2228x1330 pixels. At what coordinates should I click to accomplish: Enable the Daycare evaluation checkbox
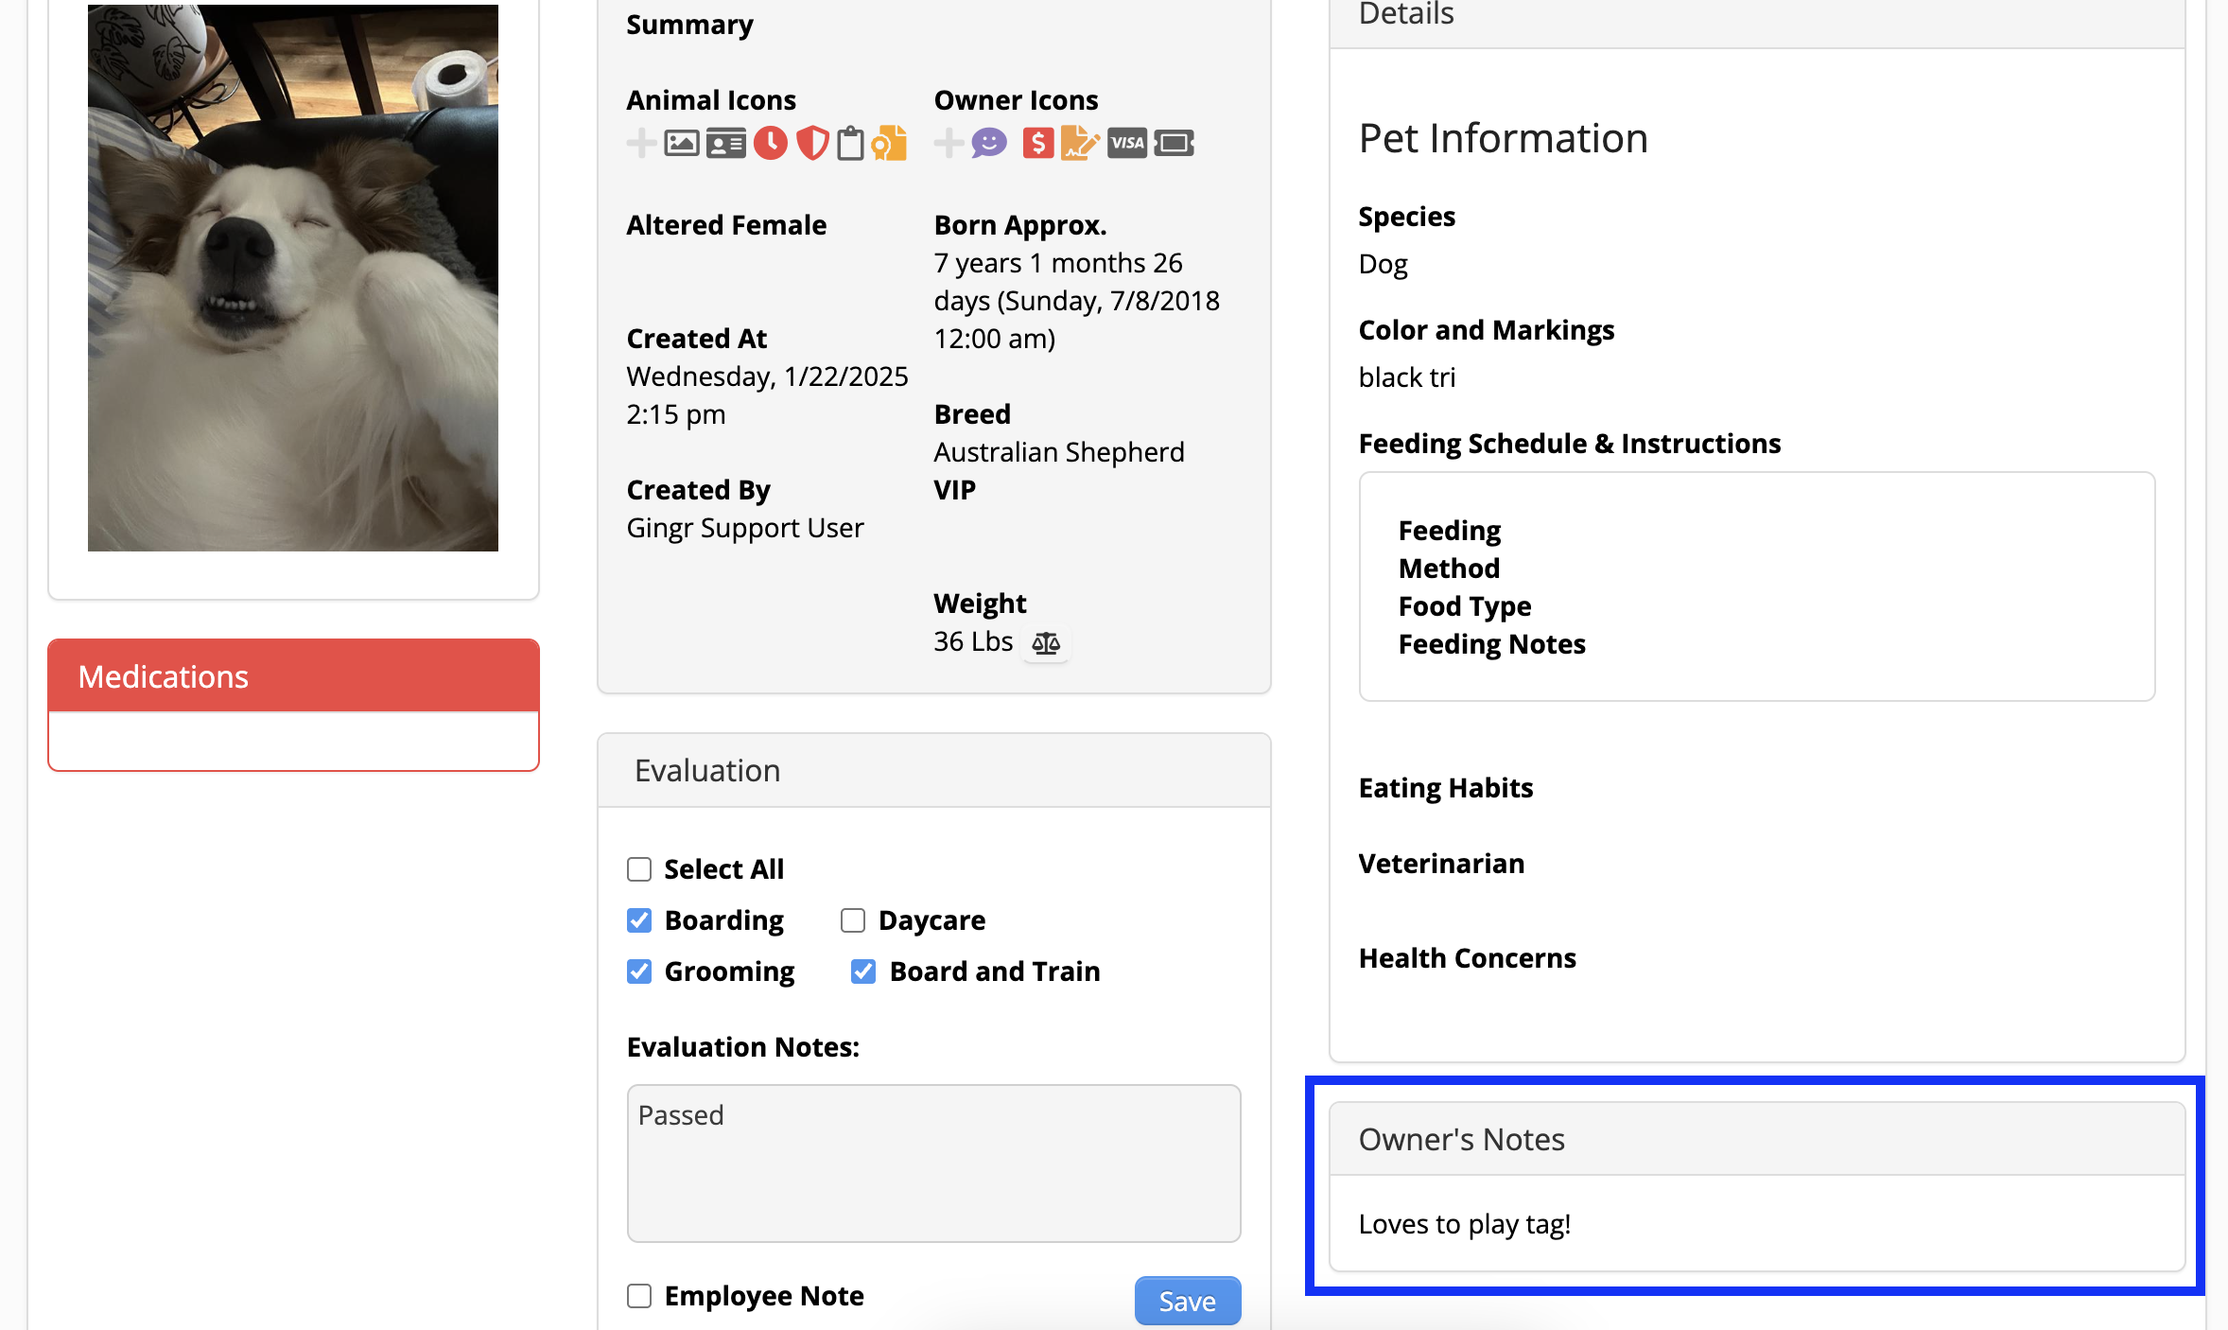click(853, 920)
